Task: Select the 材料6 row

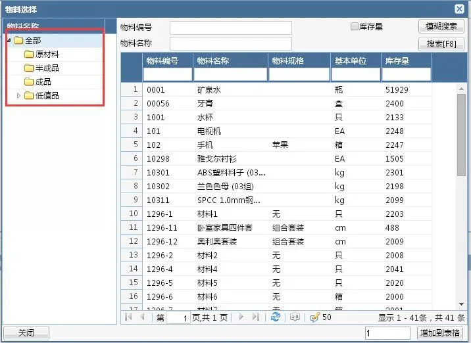Action: pos(276,296)
